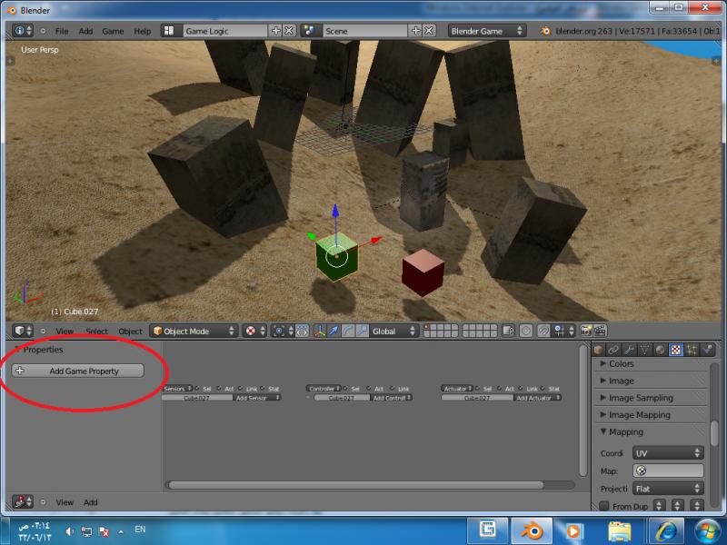Image resolution: width=727 pixels, height=545 pixels.
Task: Toggle the From Dupli checkbox
Action: pyautogui.click(x=604, y=506)
